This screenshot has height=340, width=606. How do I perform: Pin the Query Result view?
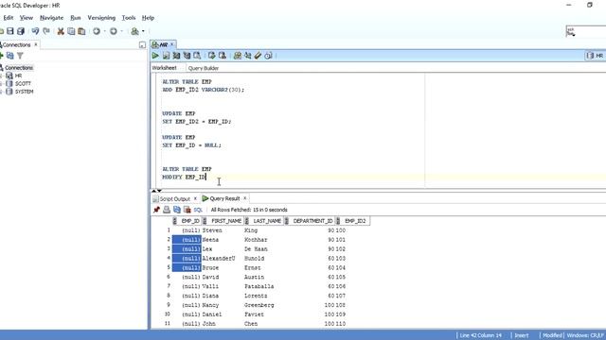pyautogui.click(x=156, y=210)
